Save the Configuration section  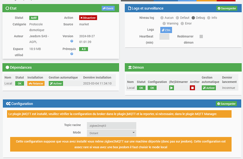pyautogui.click(x=226, y=104)
